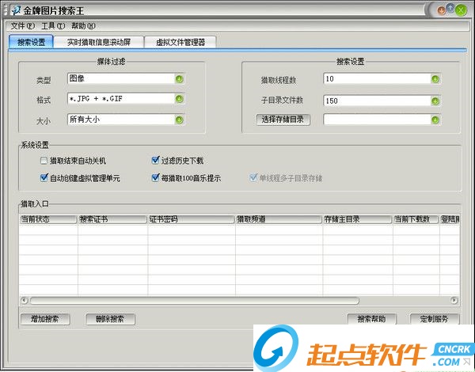Viewport: 475px width, 372px height.
Task: Open 搜索帮助 button
Action: point(372,319)
